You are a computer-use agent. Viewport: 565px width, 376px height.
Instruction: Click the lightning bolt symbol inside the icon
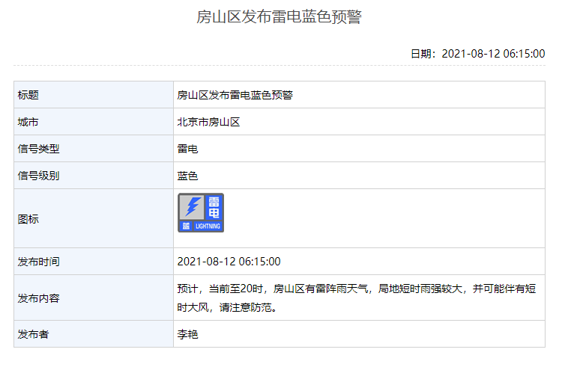pos(192,206)
